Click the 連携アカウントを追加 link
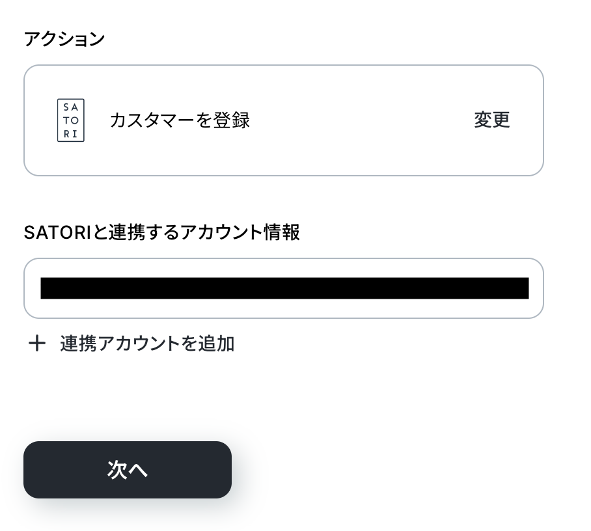This screenshot has width=591, height=531. click(x=147, y=344)
